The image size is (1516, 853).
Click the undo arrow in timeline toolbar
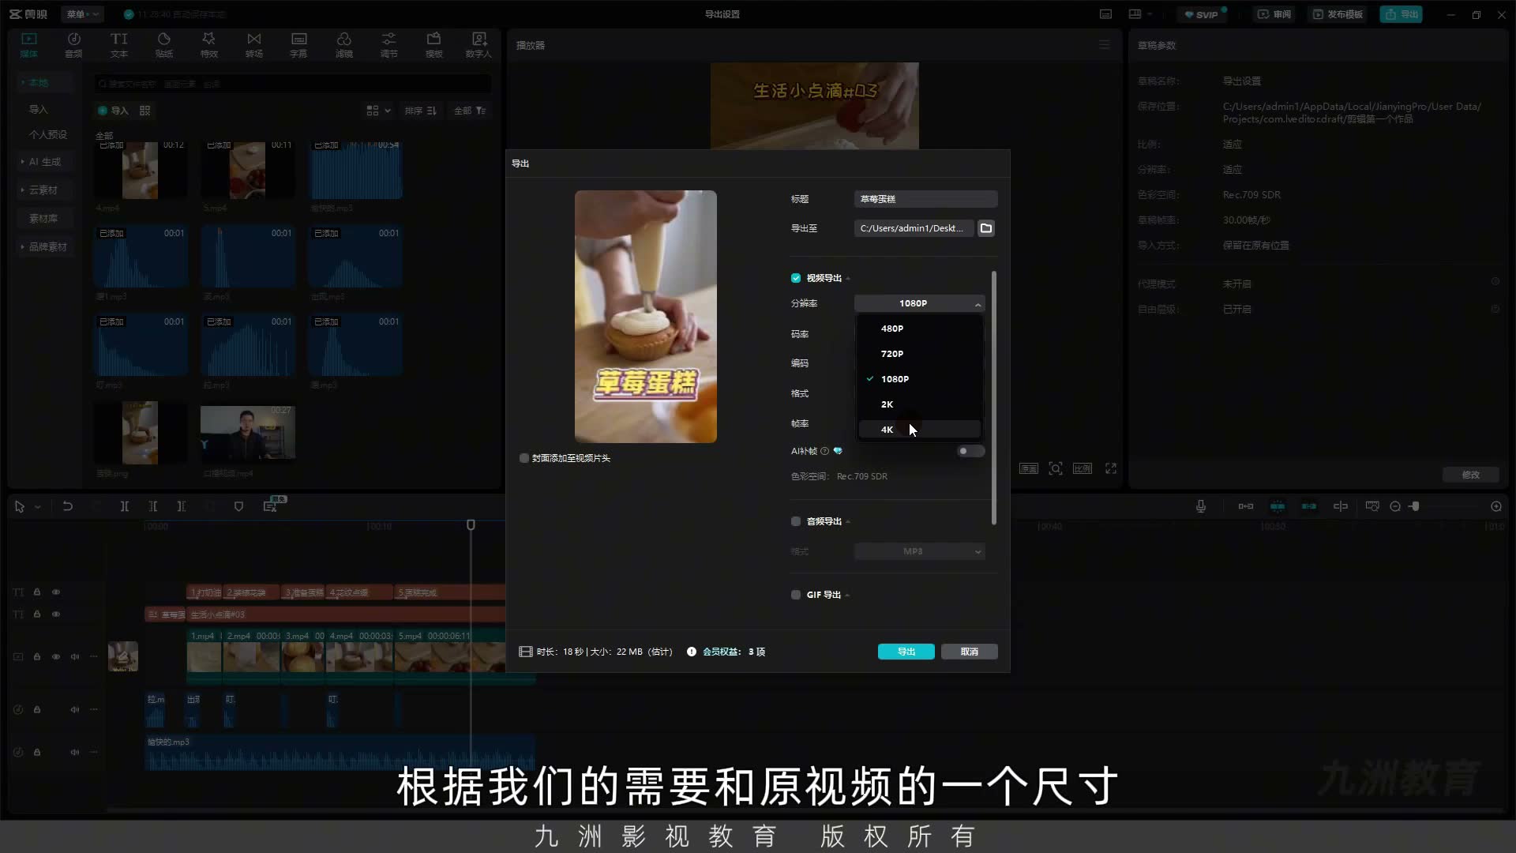(68, 506)
